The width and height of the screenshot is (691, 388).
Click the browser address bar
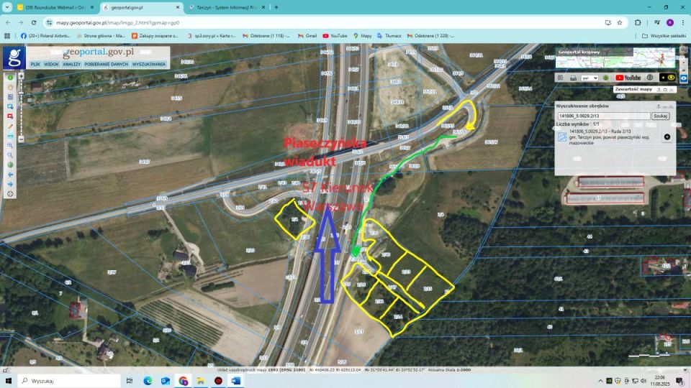coord(326,22)
